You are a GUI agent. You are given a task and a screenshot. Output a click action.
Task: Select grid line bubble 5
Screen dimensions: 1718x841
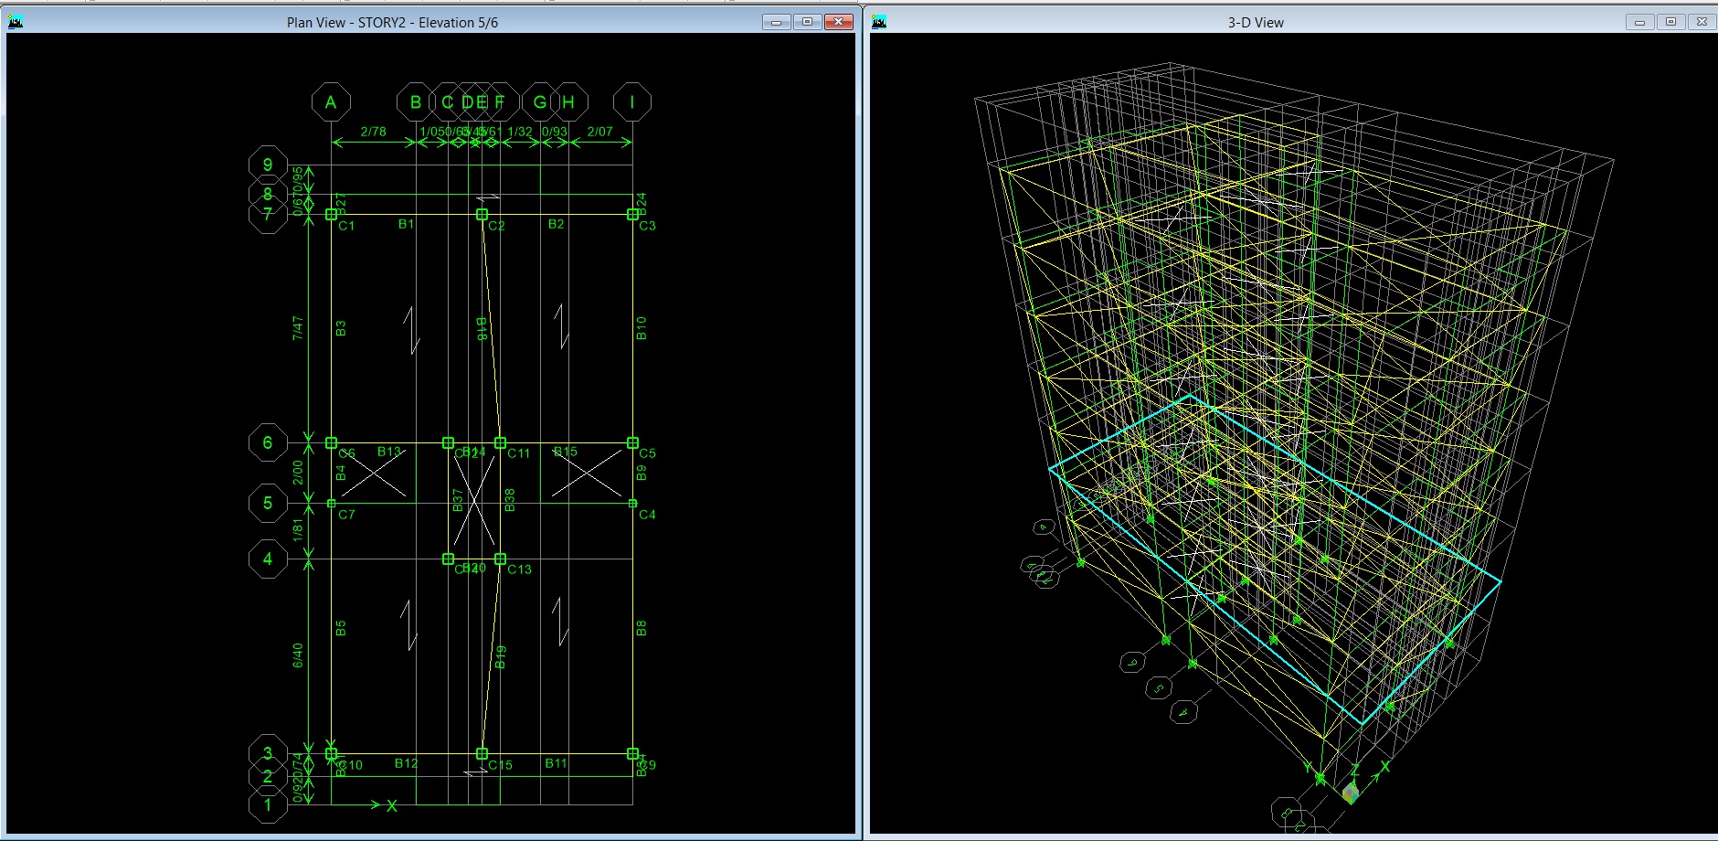pos(268,503)
